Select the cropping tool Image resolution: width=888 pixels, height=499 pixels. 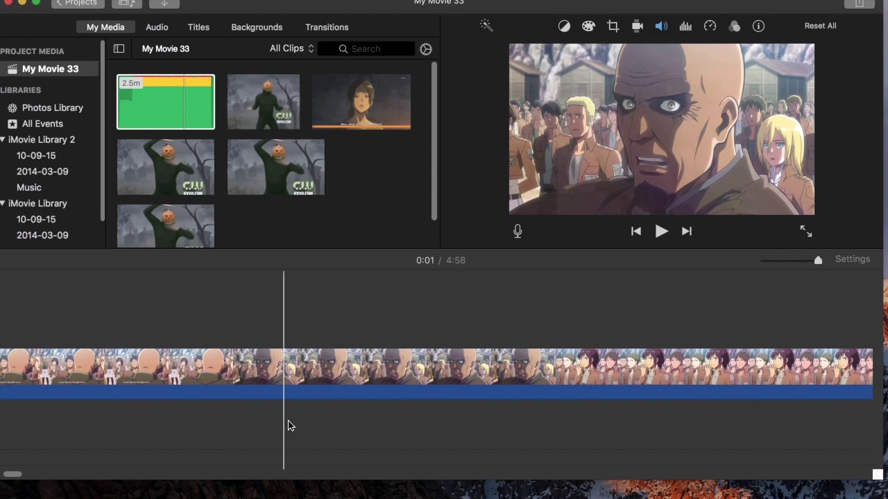coord(613,26)
